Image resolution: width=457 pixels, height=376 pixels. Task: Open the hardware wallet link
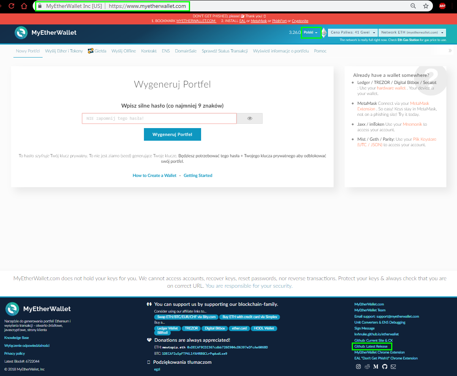[x=391, y=88]
